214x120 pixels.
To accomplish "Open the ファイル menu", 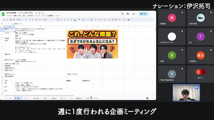I will click(x=9, y=16).
